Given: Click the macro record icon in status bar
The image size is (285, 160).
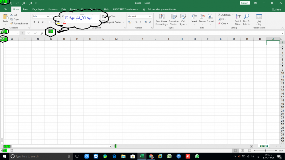Looking at the screenshot, I should 12,150.
